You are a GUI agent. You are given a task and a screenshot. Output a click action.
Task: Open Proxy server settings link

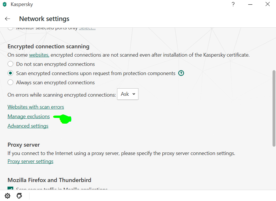tap(30, 161)
